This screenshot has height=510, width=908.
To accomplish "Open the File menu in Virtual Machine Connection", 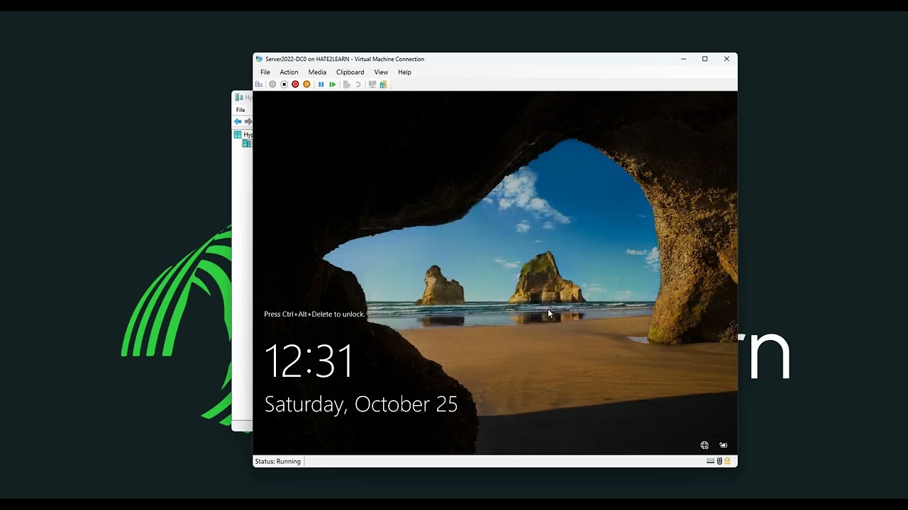I will pos(265,72).
